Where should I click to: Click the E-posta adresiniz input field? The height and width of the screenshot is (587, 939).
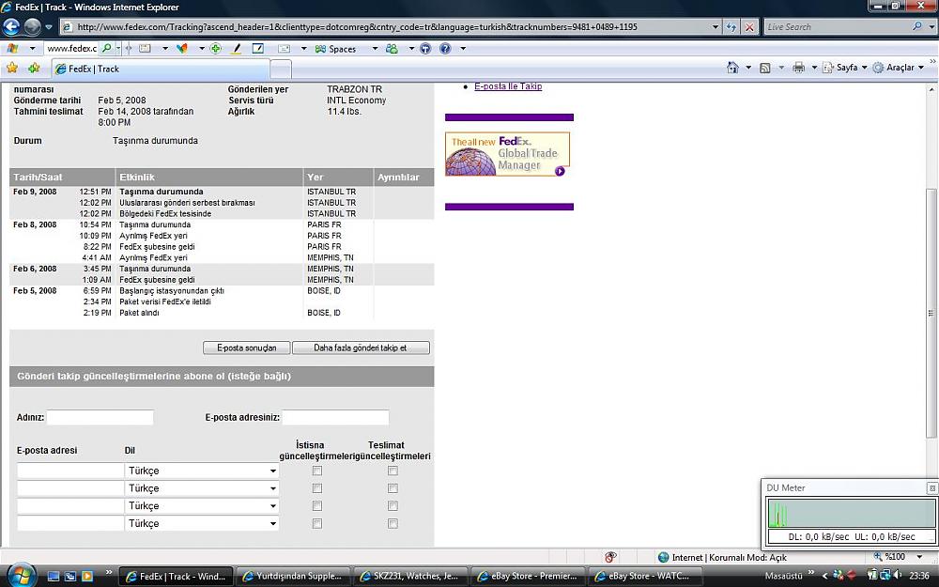point(335,418)
